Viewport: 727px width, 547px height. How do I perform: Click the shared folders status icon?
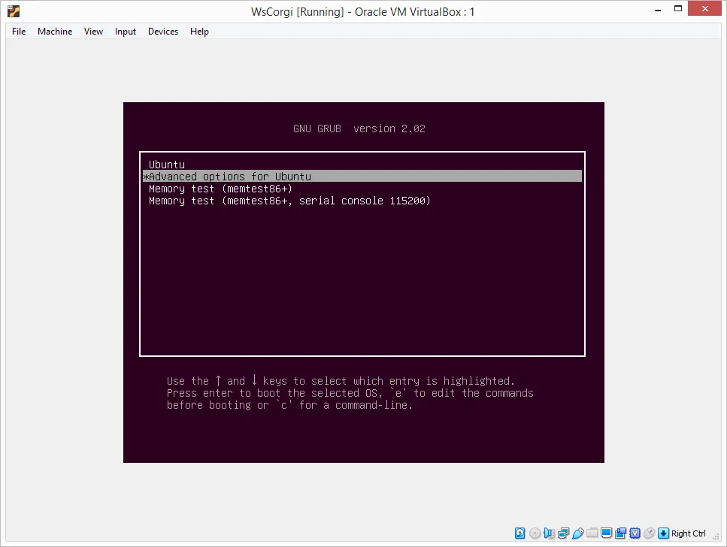point(592,533)
